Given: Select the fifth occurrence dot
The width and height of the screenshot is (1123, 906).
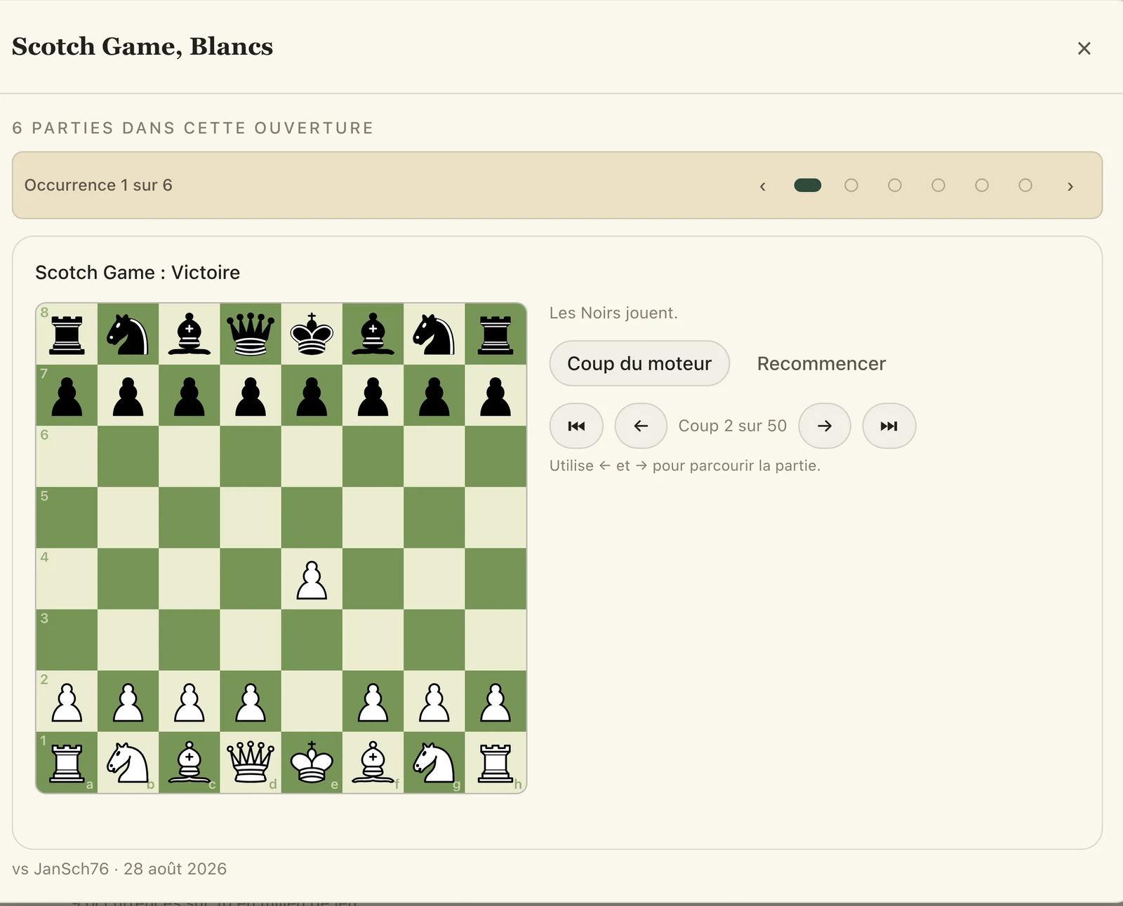Looking at the screenshot, I should tap(982, 185).
